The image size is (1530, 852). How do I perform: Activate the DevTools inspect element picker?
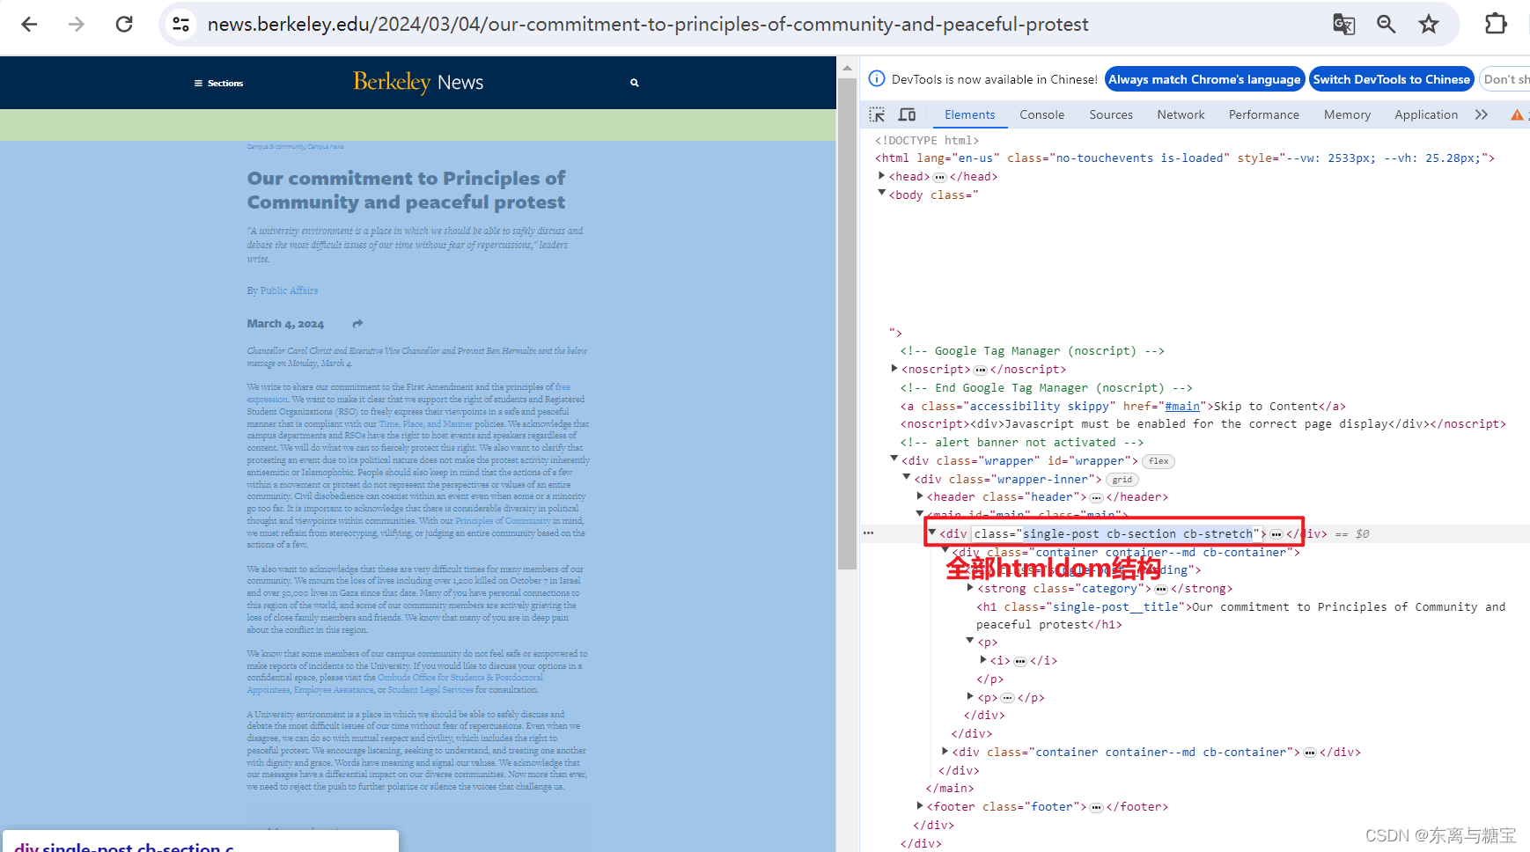pyautogui.click(x=877, y=114)
